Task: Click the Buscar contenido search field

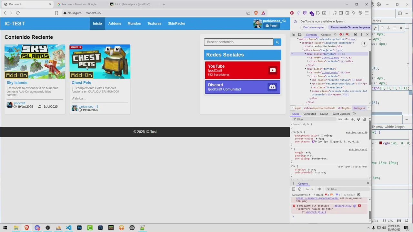Action: pyautogui.click(x=238, y=42)
